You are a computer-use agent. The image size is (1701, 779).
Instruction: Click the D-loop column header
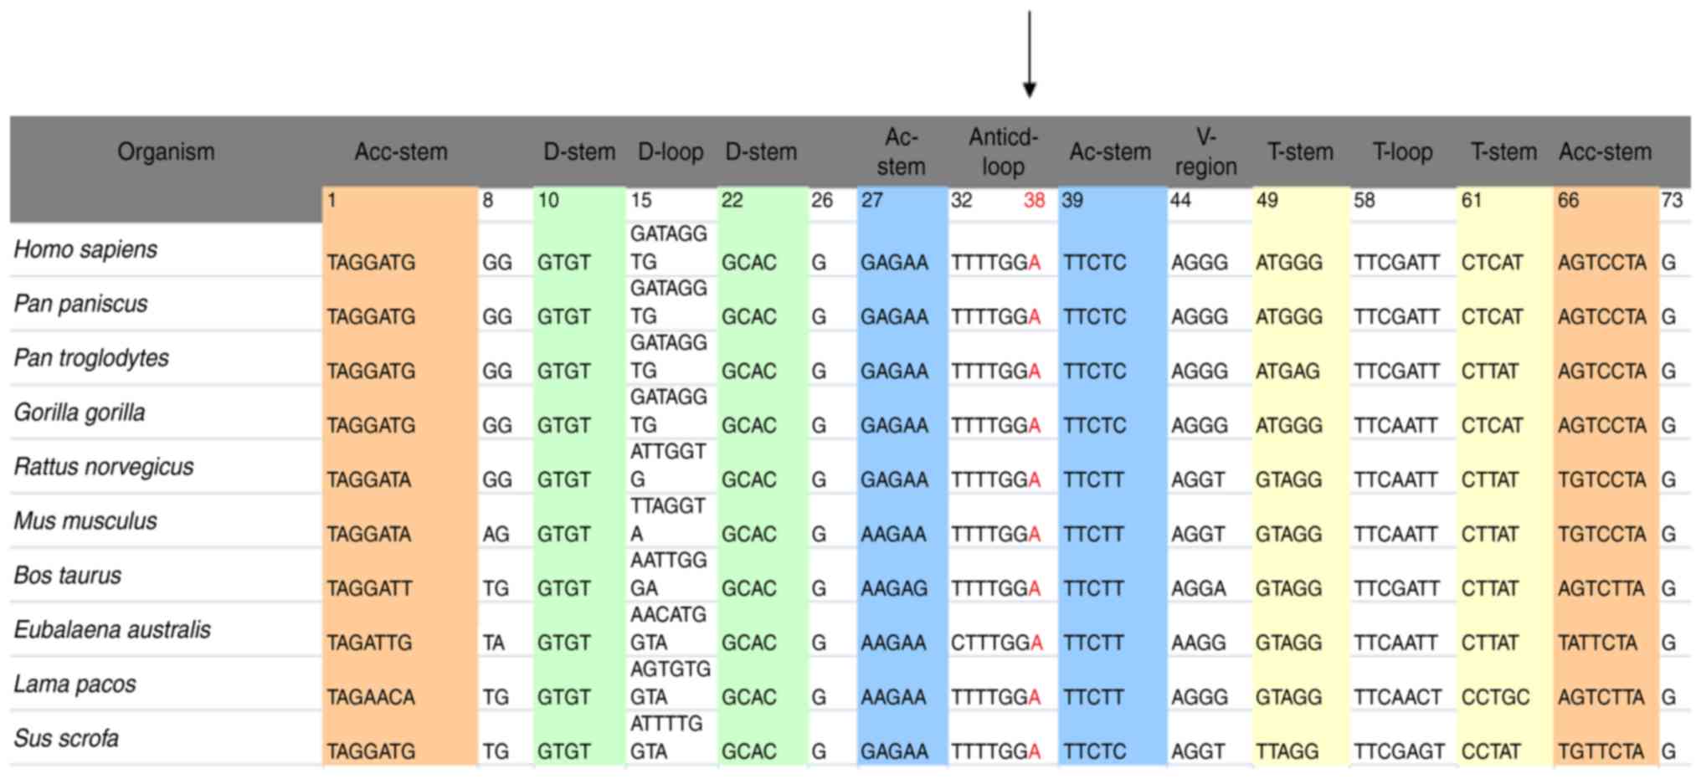coord(670,151)
